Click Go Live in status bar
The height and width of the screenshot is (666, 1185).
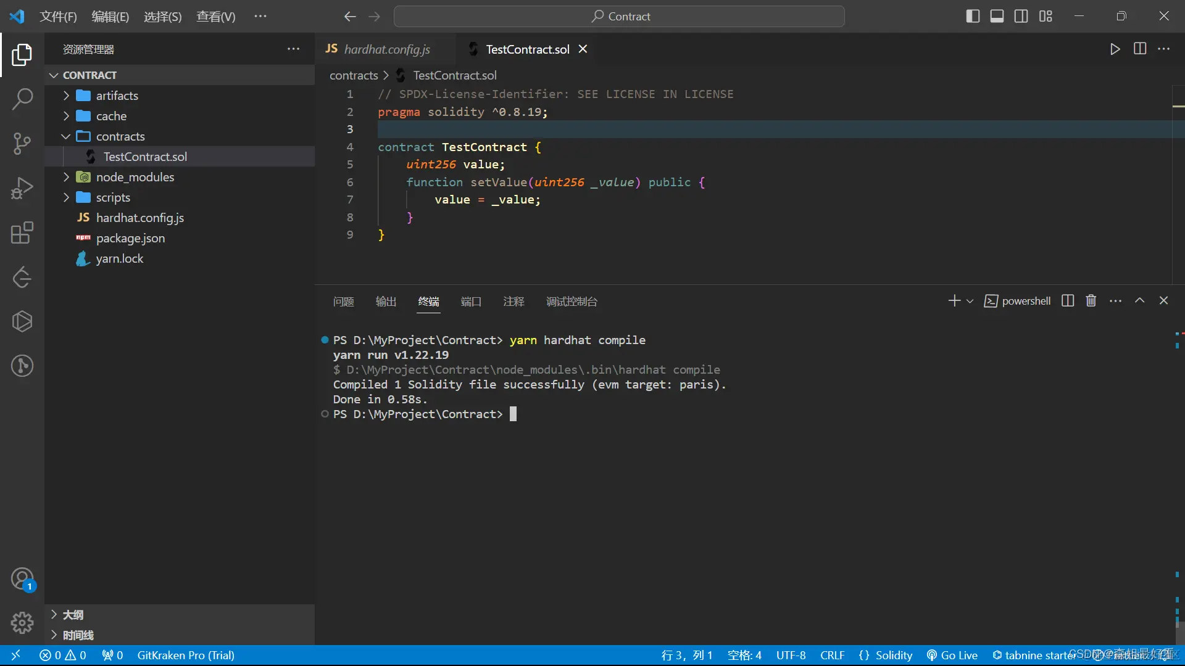pyautogui.click(x=952, y=655)
